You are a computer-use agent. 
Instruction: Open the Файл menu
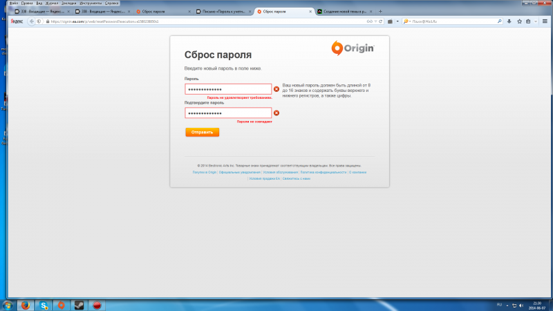14,3
